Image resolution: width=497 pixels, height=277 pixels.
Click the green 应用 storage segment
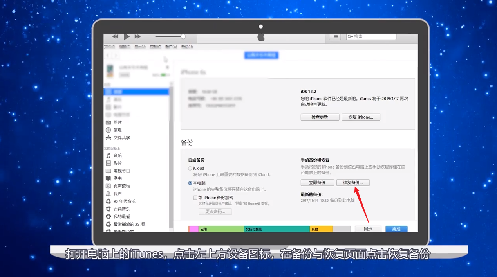[221, 229]
